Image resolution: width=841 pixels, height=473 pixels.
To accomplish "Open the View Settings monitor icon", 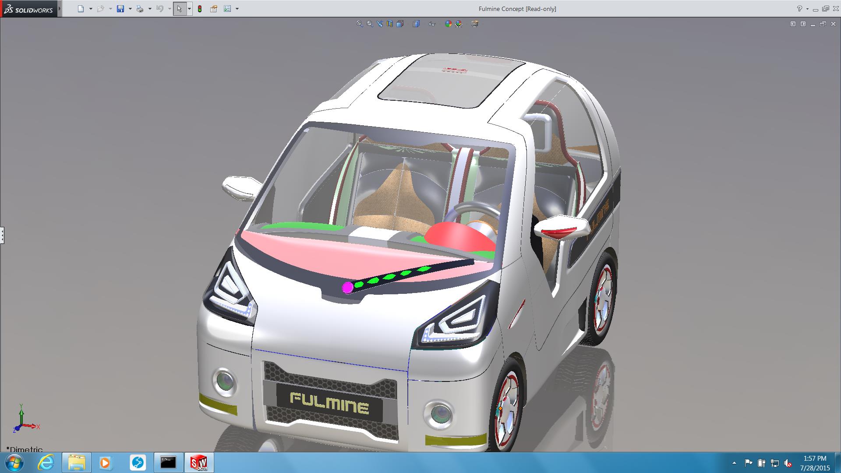I will pos(475,24).
